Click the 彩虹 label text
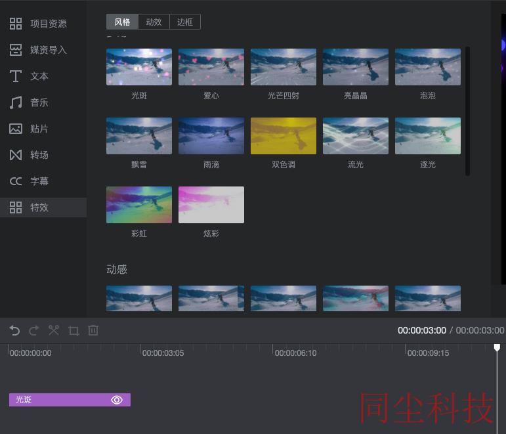 (139, 234)
